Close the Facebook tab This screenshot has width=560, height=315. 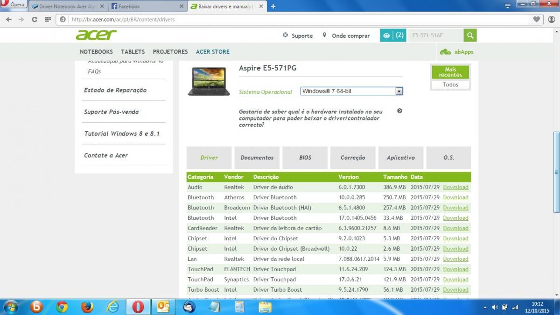coord(181,7)
